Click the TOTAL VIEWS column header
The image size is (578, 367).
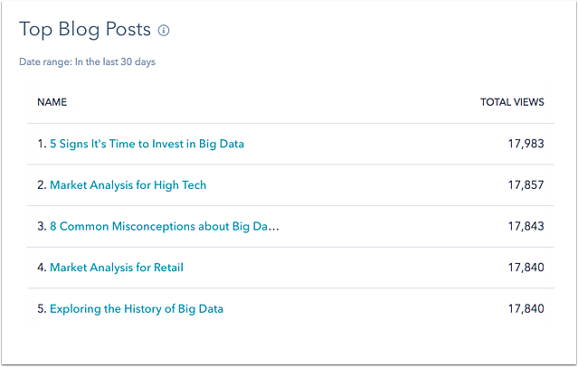[x=512, y=102]
